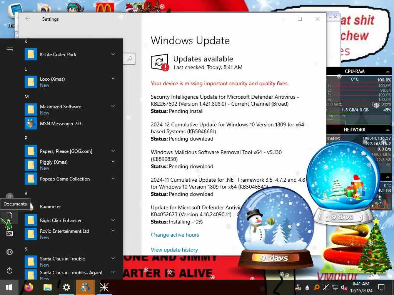Open Firefox from the taskbar
Viewport: 394px width, 295px height.
pyautogui.click(x=28, y=287)
